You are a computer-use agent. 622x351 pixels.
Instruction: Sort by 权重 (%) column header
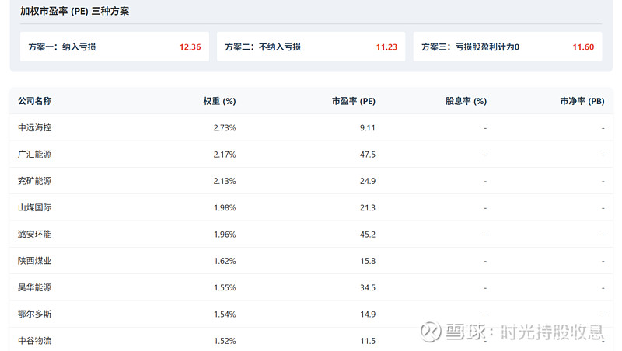(x=219, y=101)
